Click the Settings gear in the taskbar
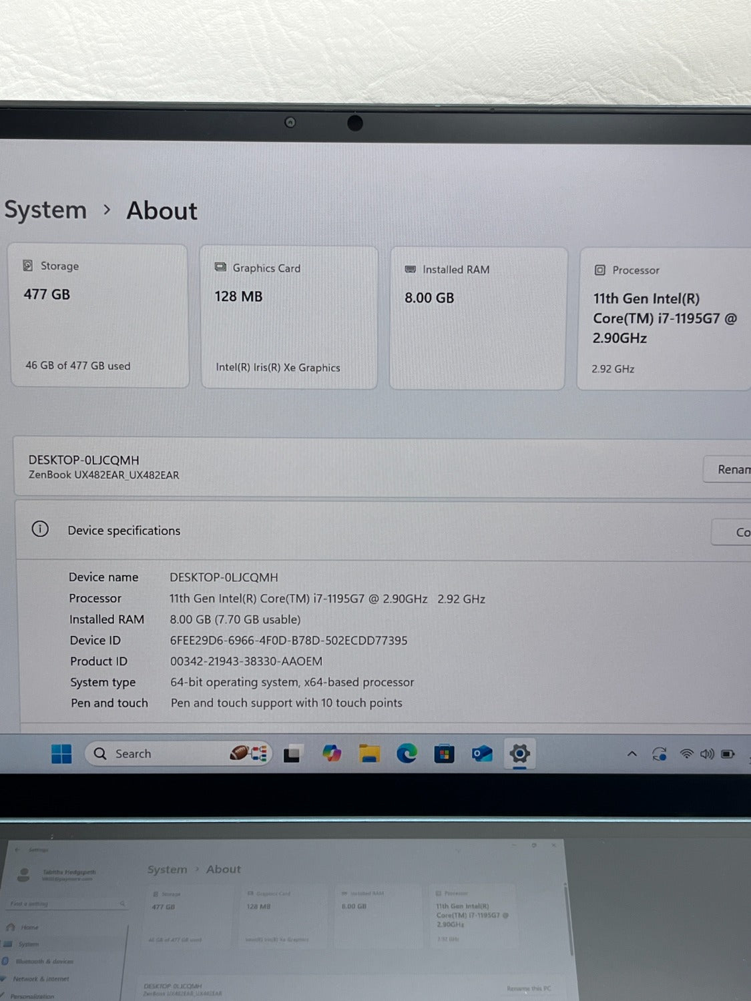 click(x=519, y=754)
